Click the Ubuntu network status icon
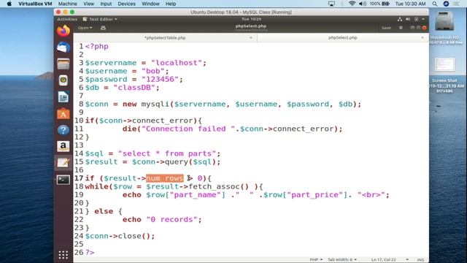Image resolution: width=467 pixels, height=263 pixels. (x=400, y=19)
